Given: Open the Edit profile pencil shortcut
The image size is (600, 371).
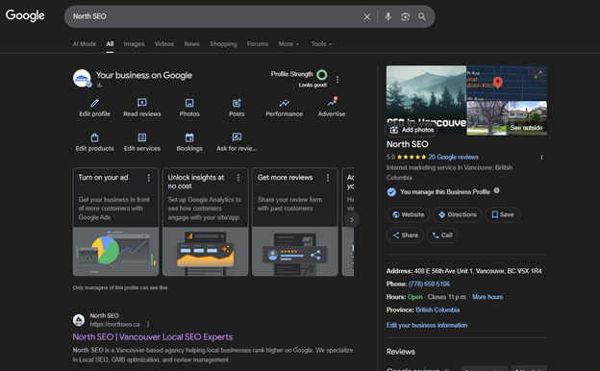Looking at the screenshot, I should click(x=94, y=108).
